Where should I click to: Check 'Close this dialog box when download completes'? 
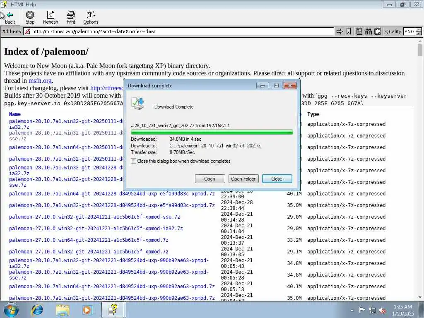tap(134, 161)
